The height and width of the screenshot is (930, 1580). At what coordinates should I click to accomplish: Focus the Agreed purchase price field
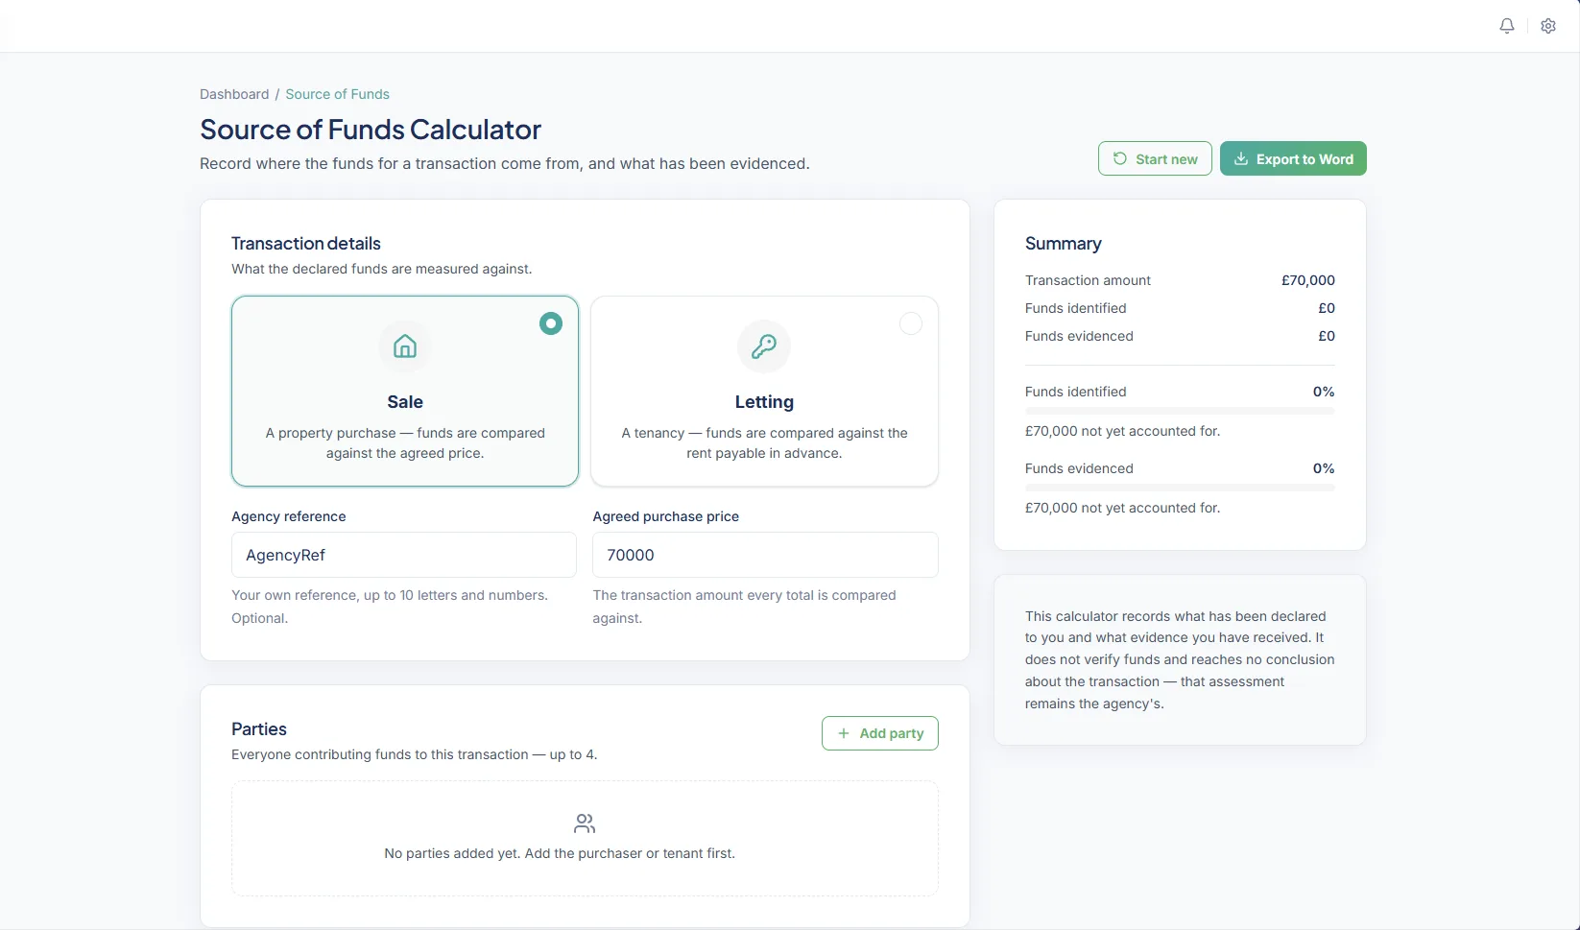(765, 555)
